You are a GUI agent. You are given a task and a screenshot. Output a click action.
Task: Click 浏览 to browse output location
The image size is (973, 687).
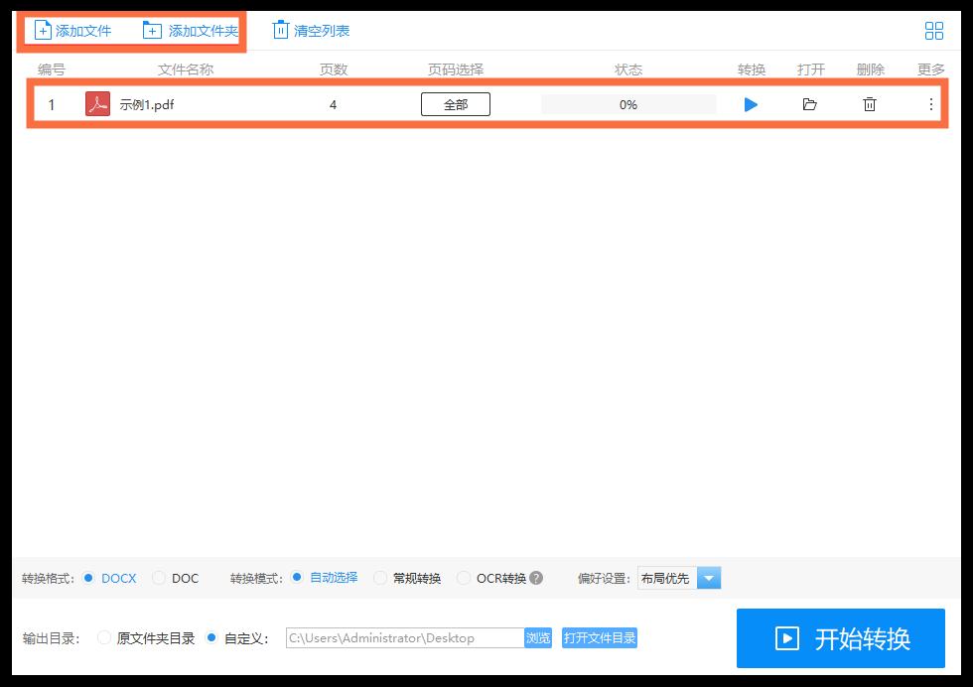tap(538, 638)
